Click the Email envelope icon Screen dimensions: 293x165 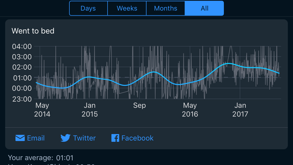point(20,138)
